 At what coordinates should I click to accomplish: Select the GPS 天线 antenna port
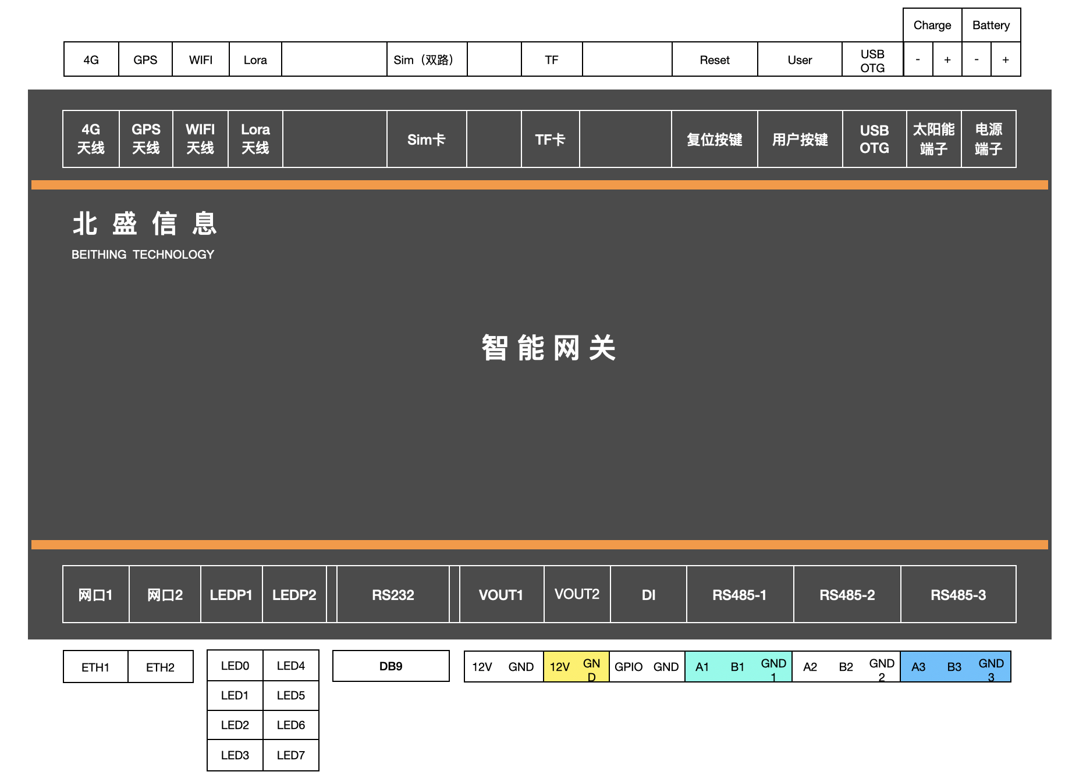point(146,139)
